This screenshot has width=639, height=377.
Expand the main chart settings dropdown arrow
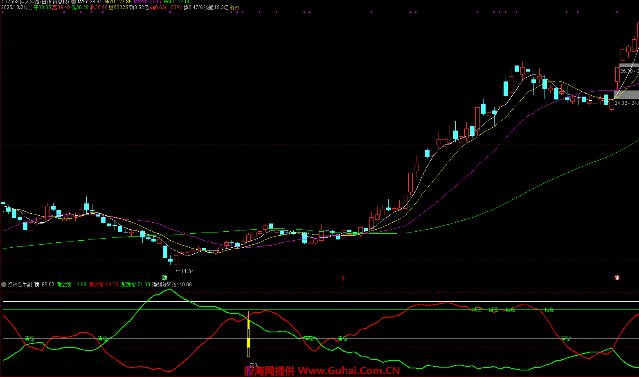(x=74, y=2)
